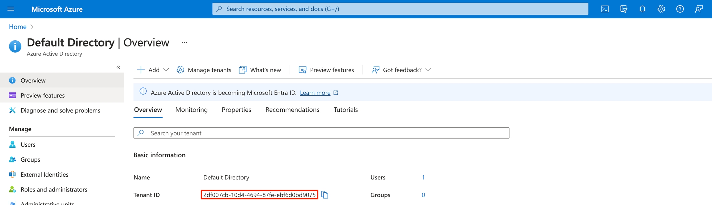The image size is (712, 205).
Task: Select the Tenant ID value 2df007cb-10d4-4694-87fe-ebf6d0bd9075
Action: [x=259, y=195]
